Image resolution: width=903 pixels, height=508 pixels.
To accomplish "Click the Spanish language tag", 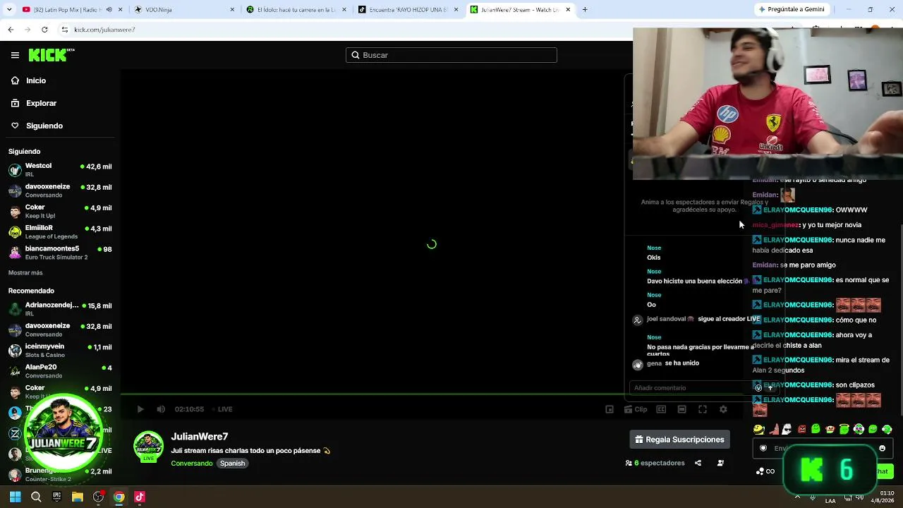I will [x=232, y=464].
